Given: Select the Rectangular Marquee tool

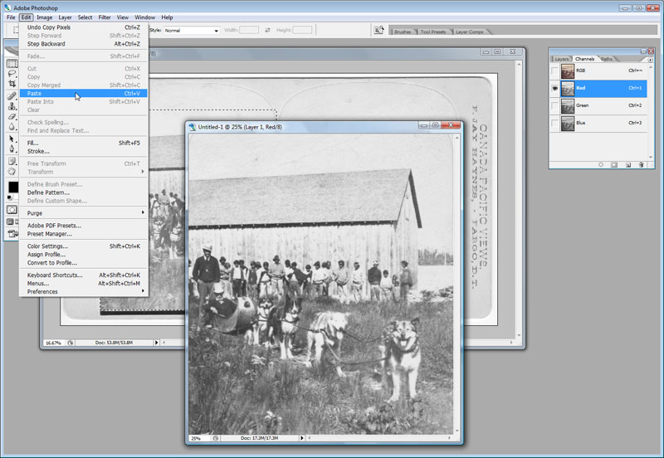Looking at the screenshot, I should (x=12, y=64).
